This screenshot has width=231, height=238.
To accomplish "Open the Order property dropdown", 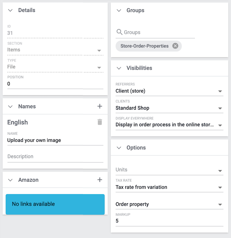I will [x=220, y=204].
